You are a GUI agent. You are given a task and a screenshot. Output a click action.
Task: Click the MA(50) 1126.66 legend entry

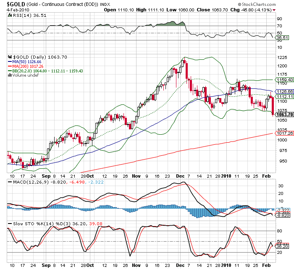click(x=24, y=62)
